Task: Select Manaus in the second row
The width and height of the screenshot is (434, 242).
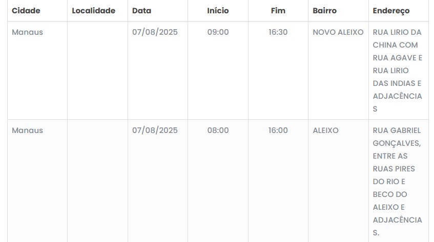Action: (x=28, y=130)
